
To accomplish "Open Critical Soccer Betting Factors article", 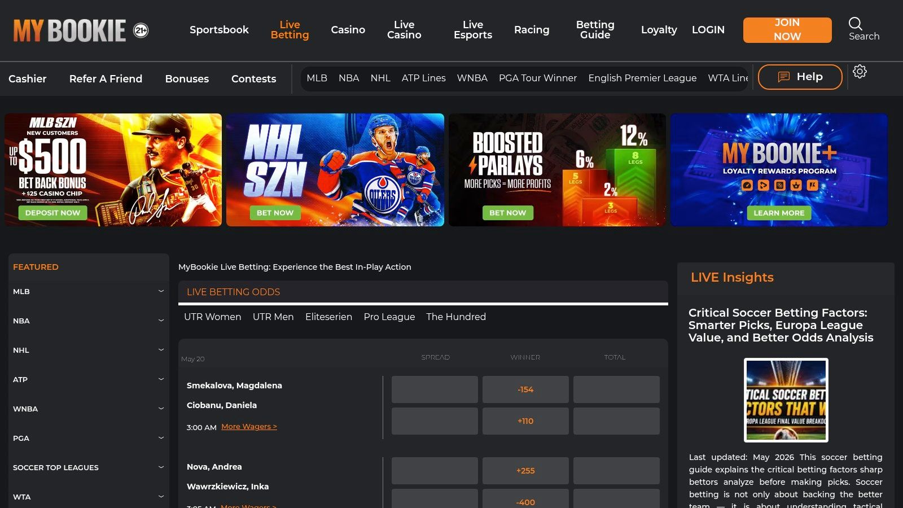I will [x=781, y=325].
